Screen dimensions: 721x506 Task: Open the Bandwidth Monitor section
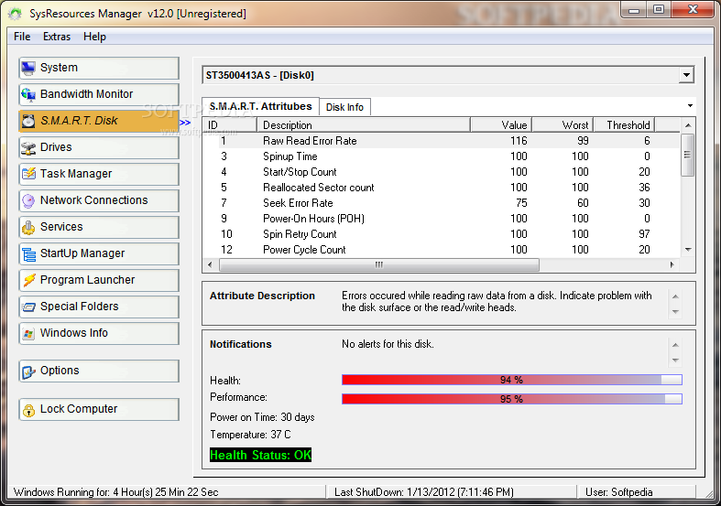click(x=99, y=94)
